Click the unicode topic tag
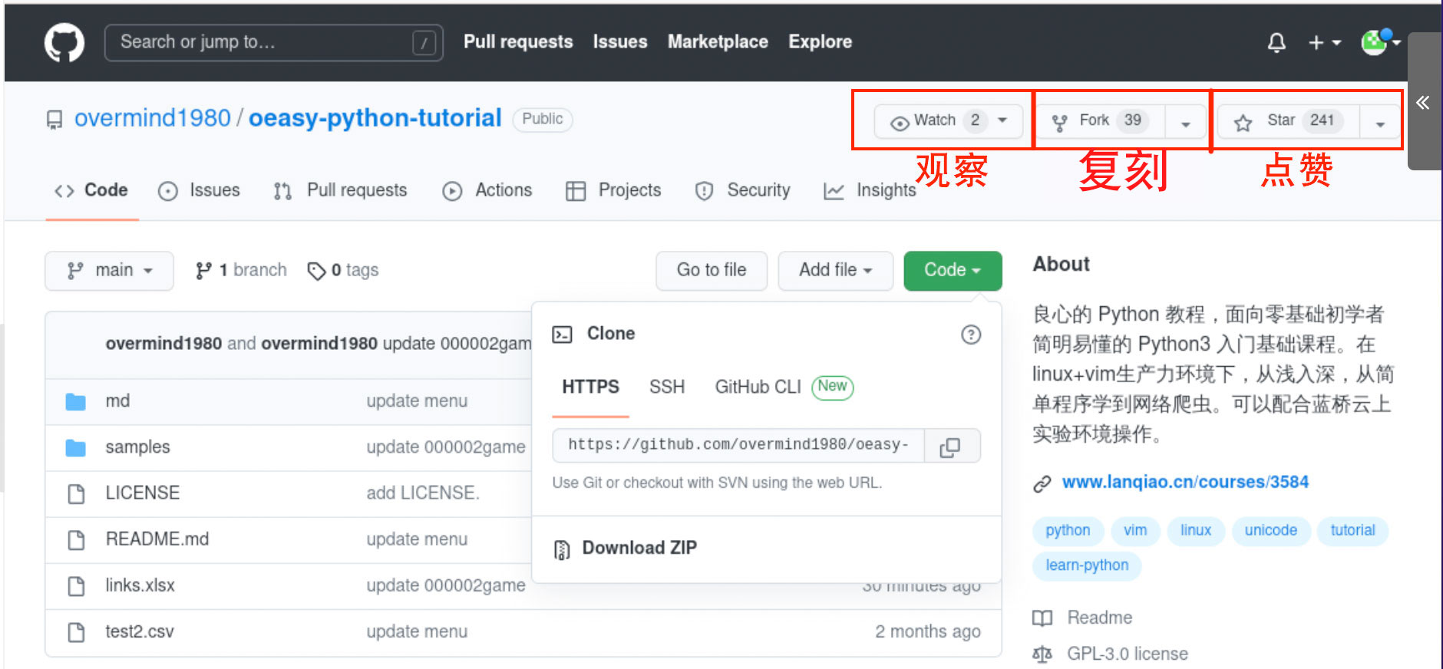Screen dimensions: 1443x669 tap(1270, 530)
